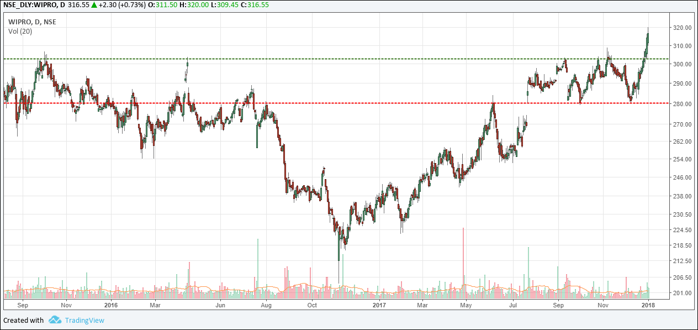Screen dimensions: 698x330
Task: Click the 310.00 price axis label
Action: click(684, 46)
